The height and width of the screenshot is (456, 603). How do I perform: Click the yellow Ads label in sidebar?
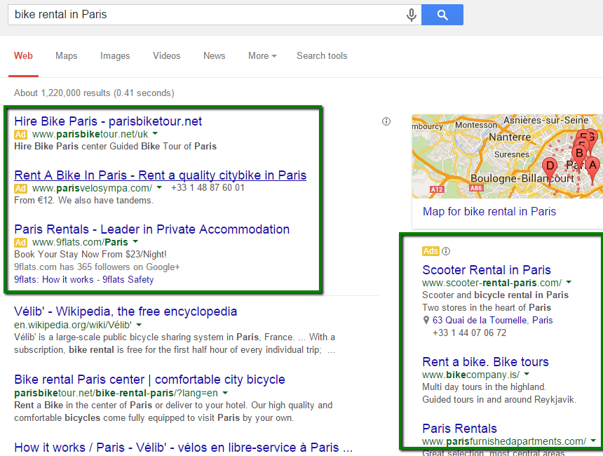click(431, 251)
